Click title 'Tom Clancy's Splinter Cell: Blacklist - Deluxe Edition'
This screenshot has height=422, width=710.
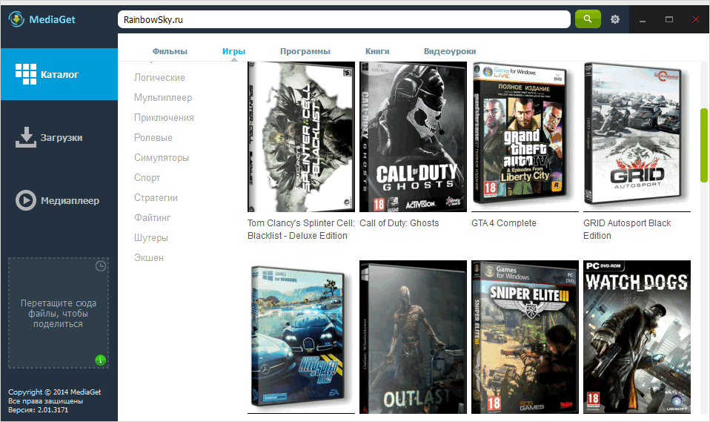tap(301, 229)
